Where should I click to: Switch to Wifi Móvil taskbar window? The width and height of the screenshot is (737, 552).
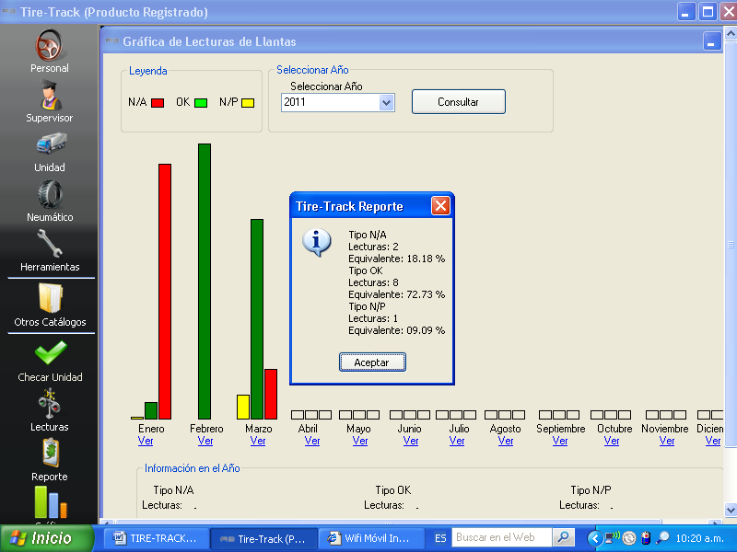click(372, 538)
